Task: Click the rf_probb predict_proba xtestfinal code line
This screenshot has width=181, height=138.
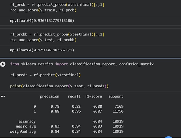Action: click(x=57, y=34)
